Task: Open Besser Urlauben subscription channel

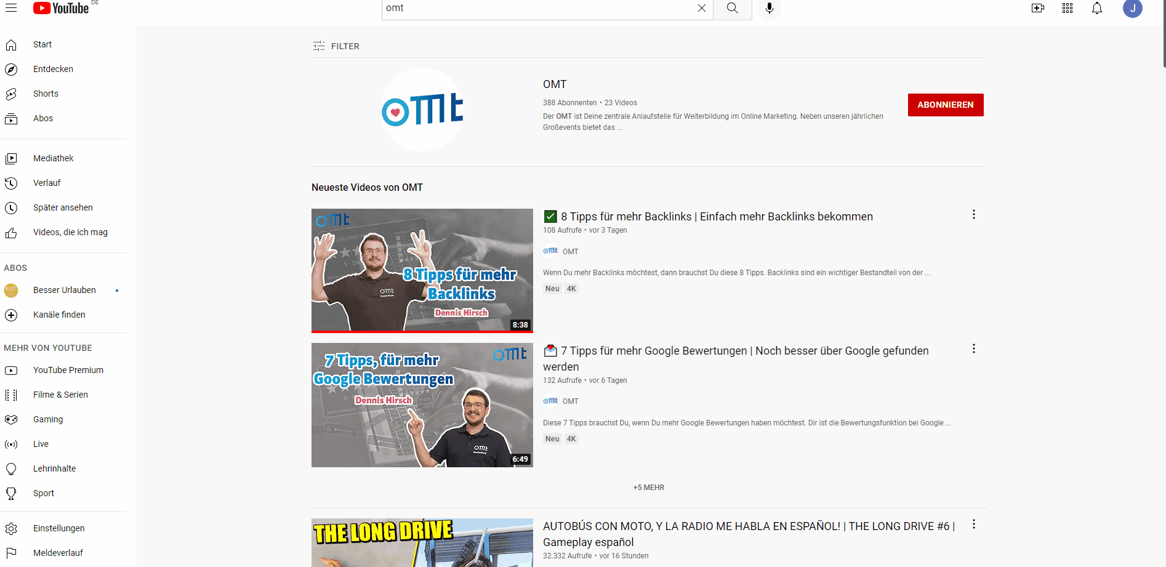Action: pos(64,290)
